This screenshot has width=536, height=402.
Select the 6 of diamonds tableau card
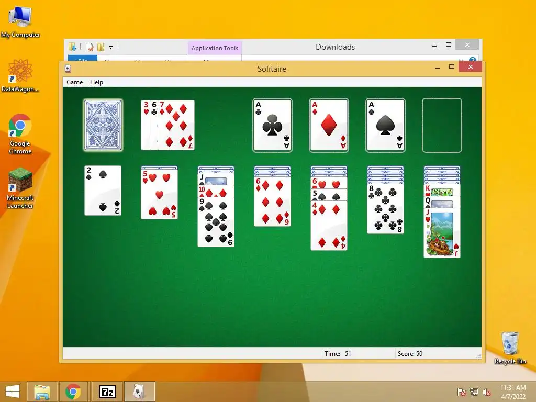[x=272, y=202]
